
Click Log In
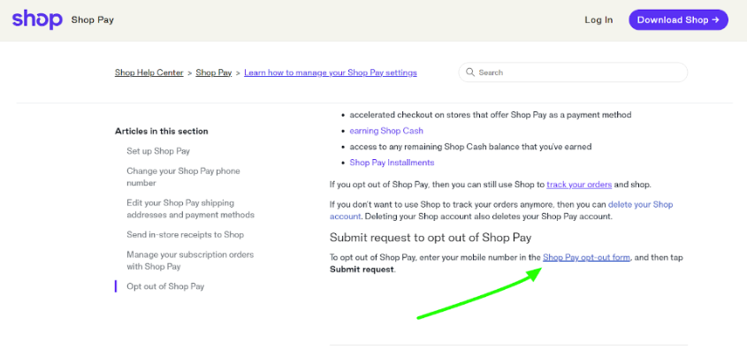click(598, 20)
